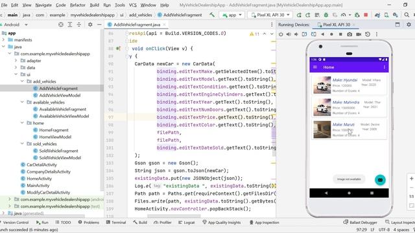Open the Refactor menu
Image resolution: width=415 pixels, height=233 pixels.
coord(78,5)
